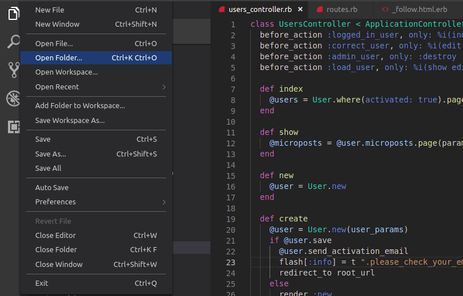This screenshot has height=296, width=463.
Task: Expand the Open Recent submenu
Action: point(96,87)
